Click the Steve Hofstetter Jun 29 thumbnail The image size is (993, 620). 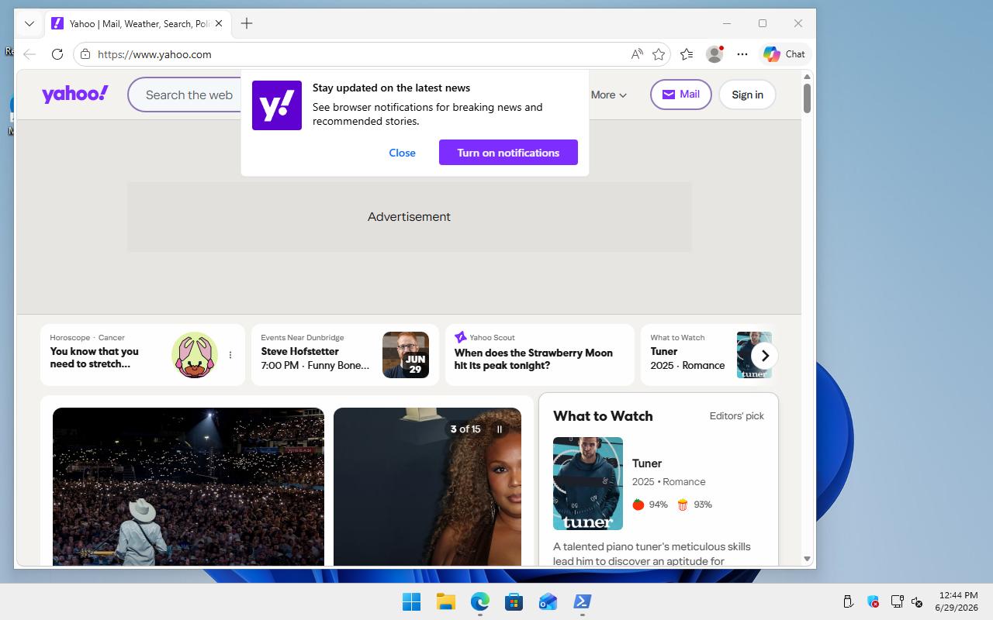point(406,355)
